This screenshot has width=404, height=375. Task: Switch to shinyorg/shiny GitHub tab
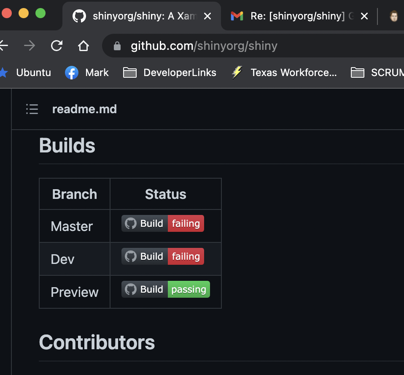[x=141, y=16]
